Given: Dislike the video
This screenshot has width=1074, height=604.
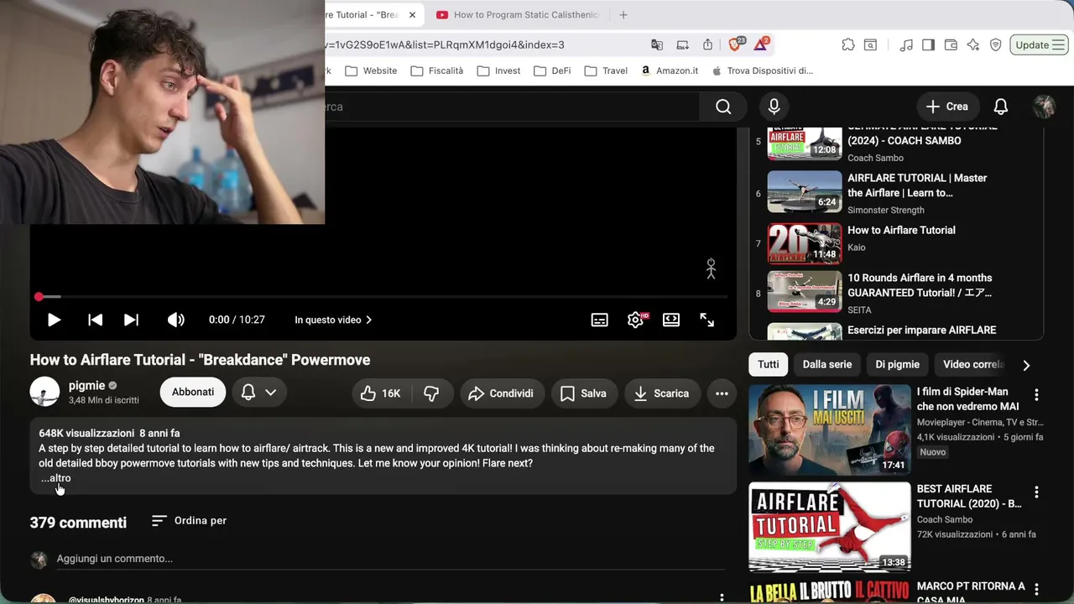Looking at the screenshot, I should [x=431, y=393].
